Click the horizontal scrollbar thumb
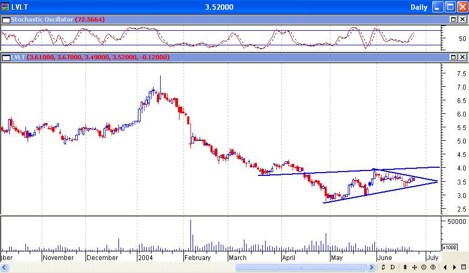 [301, 267]
